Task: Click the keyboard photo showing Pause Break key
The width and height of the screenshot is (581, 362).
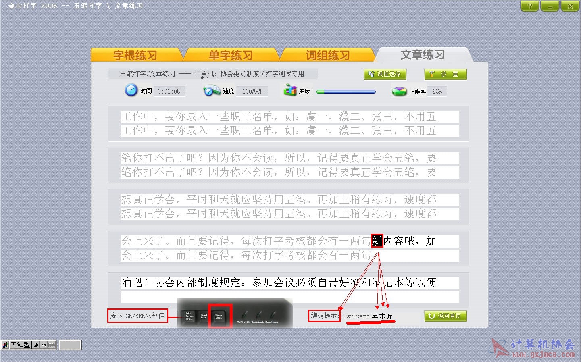Action: click(x=235, y=313)
